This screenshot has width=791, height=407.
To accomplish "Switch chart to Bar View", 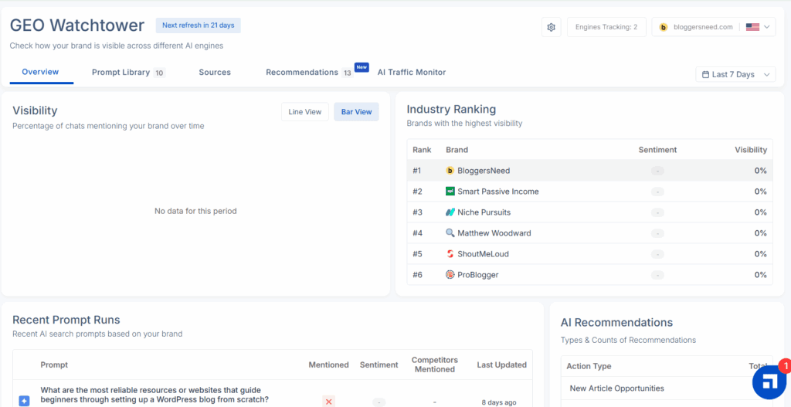I will (x=356, y=112).
